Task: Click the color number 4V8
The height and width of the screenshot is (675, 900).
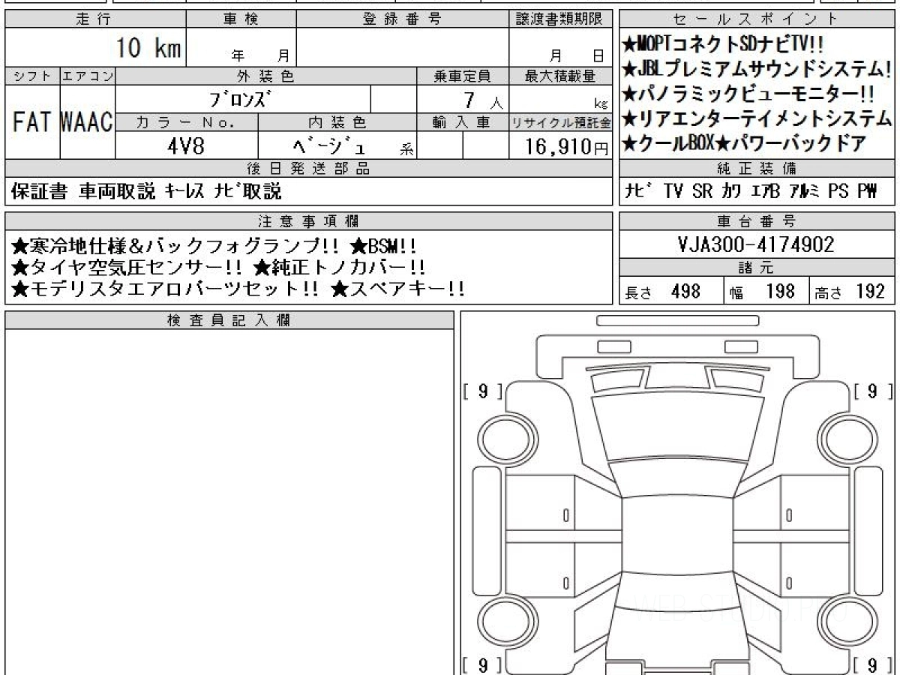Action: point(186,145)
